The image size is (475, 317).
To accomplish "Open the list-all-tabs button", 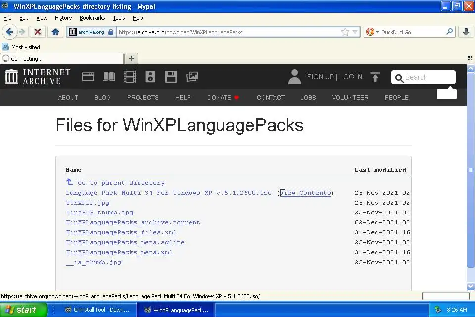I will 470,58.
